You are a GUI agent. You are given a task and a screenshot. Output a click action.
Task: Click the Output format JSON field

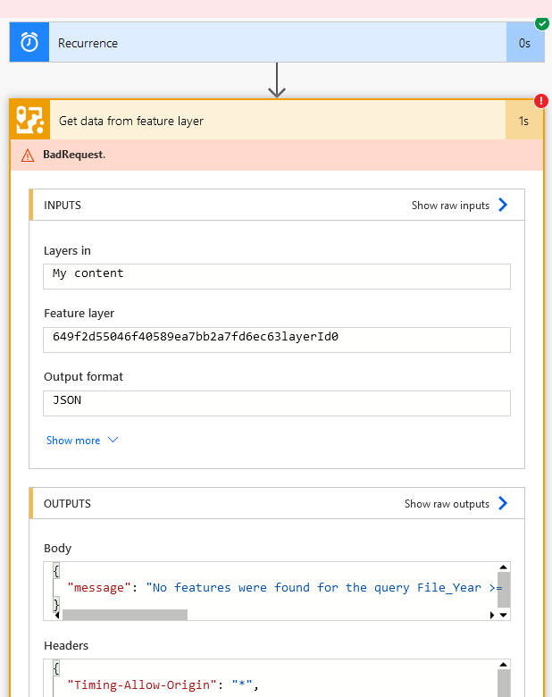tap(276, 403)
